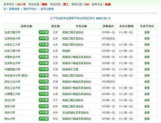Open 农业机械化及其自动化 major link

click(x=76, y=113)
